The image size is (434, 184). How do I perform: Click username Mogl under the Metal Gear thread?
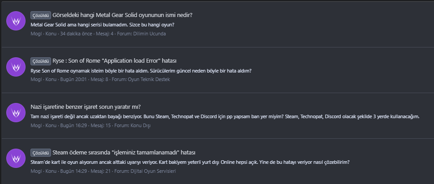pos(36,34)
